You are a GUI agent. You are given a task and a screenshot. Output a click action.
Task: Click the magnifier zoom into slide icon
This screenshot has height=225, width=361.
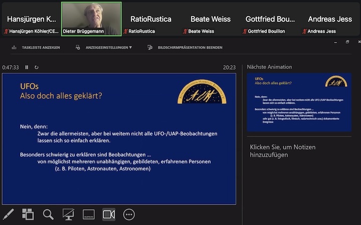[x=48, y=214]
